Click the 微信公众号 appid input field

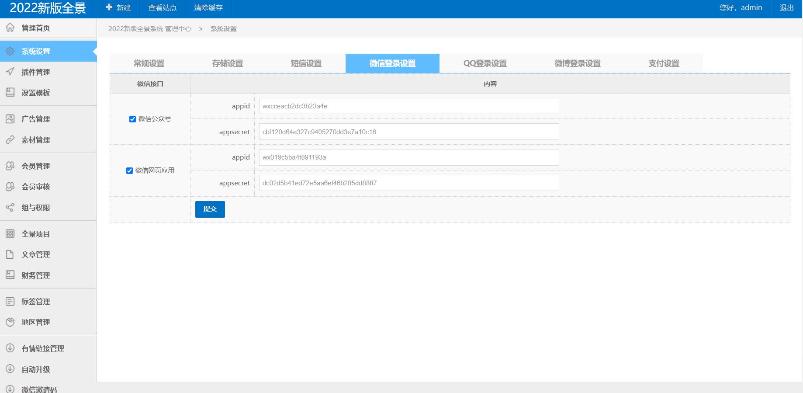point(409,106)
